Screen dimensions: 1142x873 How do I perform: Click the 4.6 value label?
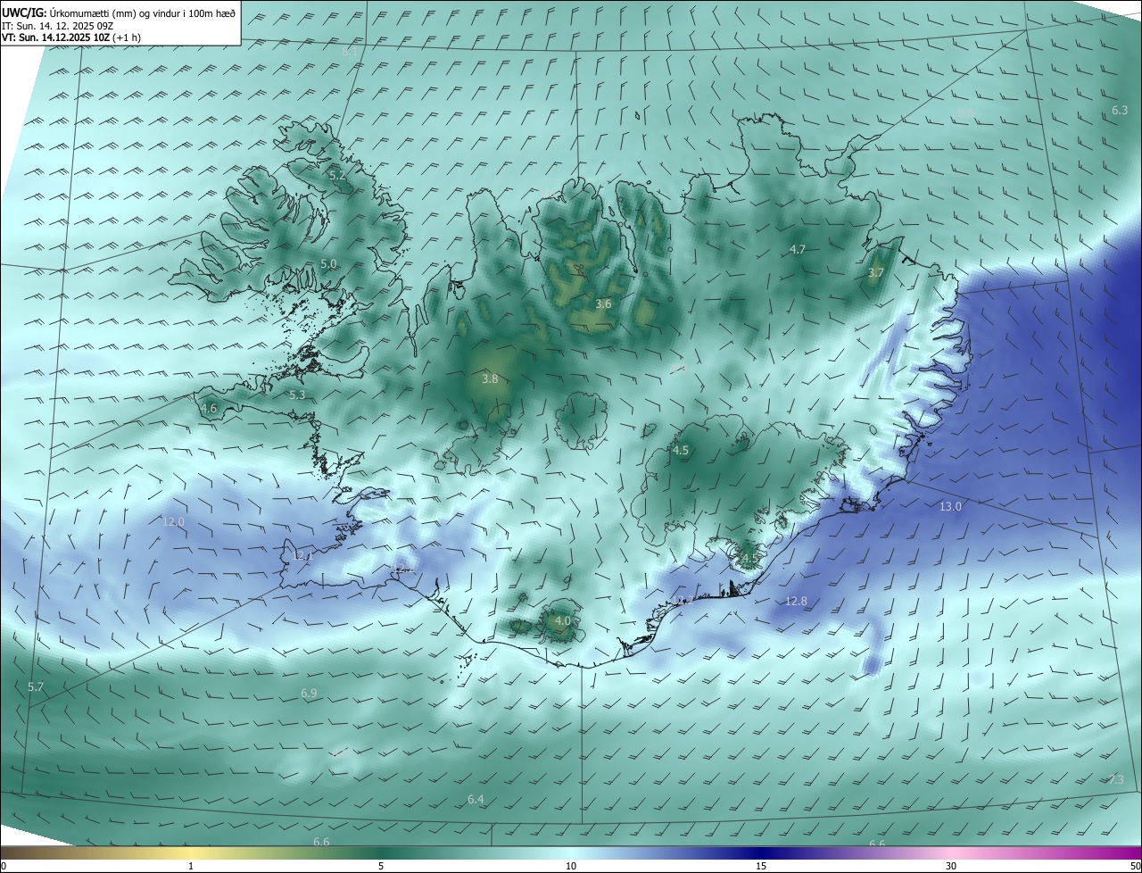(209, 409)
